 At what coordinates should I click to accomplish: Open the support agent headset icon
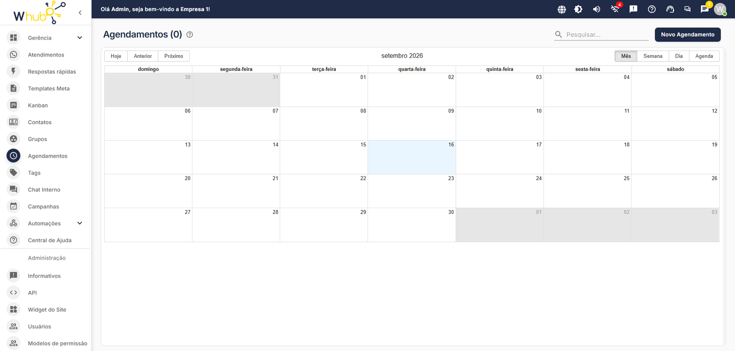click(x=670, y=9)
